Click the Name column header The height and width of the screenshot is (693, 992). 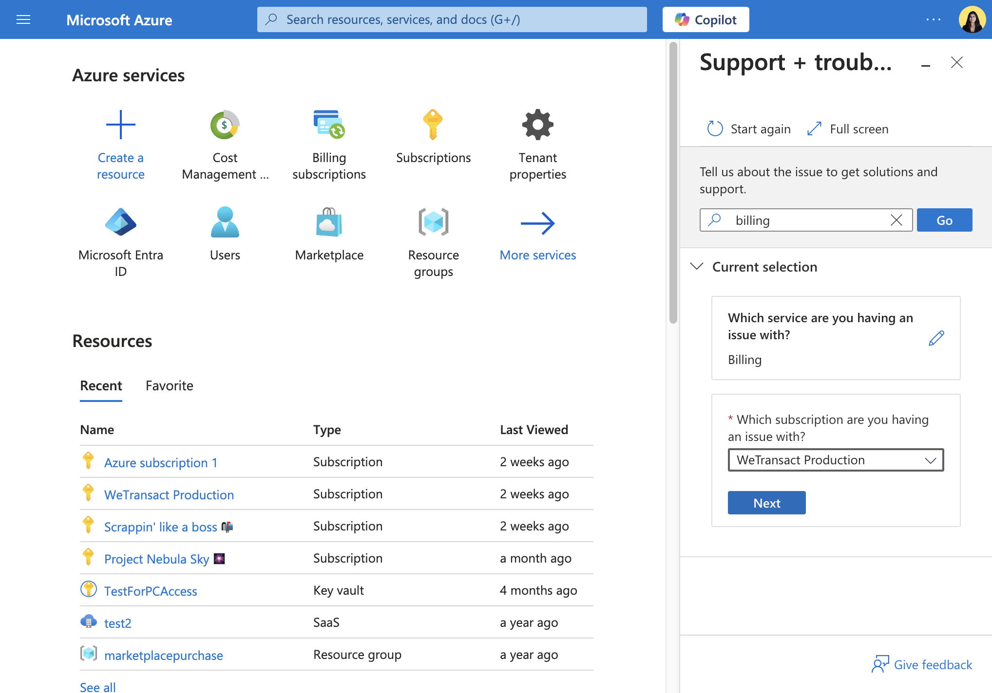[x=97, y=430]
